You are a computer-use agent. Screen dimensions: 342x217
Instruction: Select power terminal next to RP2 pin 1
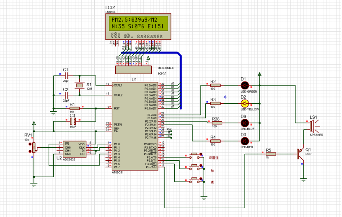(148, 58)
